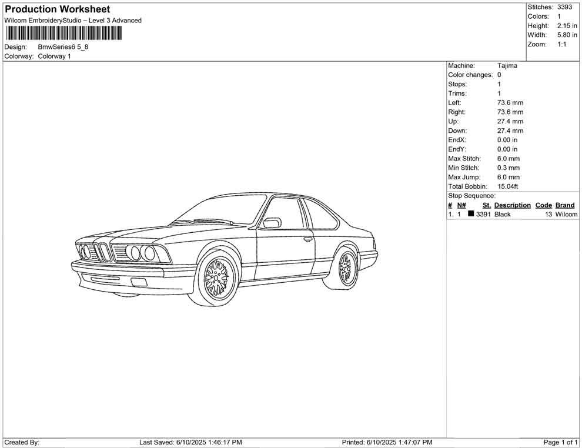The height and width of the screenshot is (448, 582).
Task: Click the black thread color swatch
Action: pyautogui.click(x=471, y=213)
